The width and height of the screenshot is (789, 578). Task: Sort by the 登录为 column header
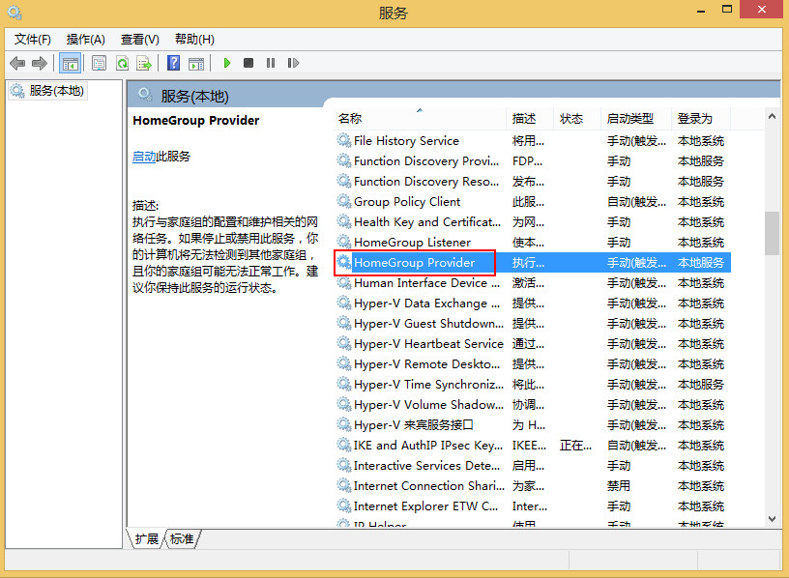700,119
